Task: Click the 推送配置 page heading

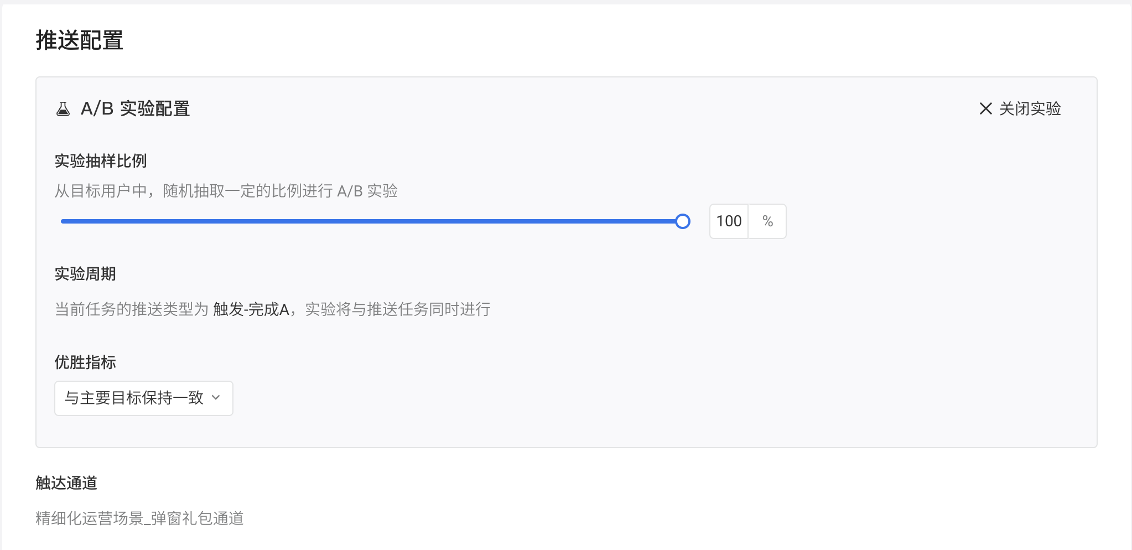Action: click(x=80, y=40)
